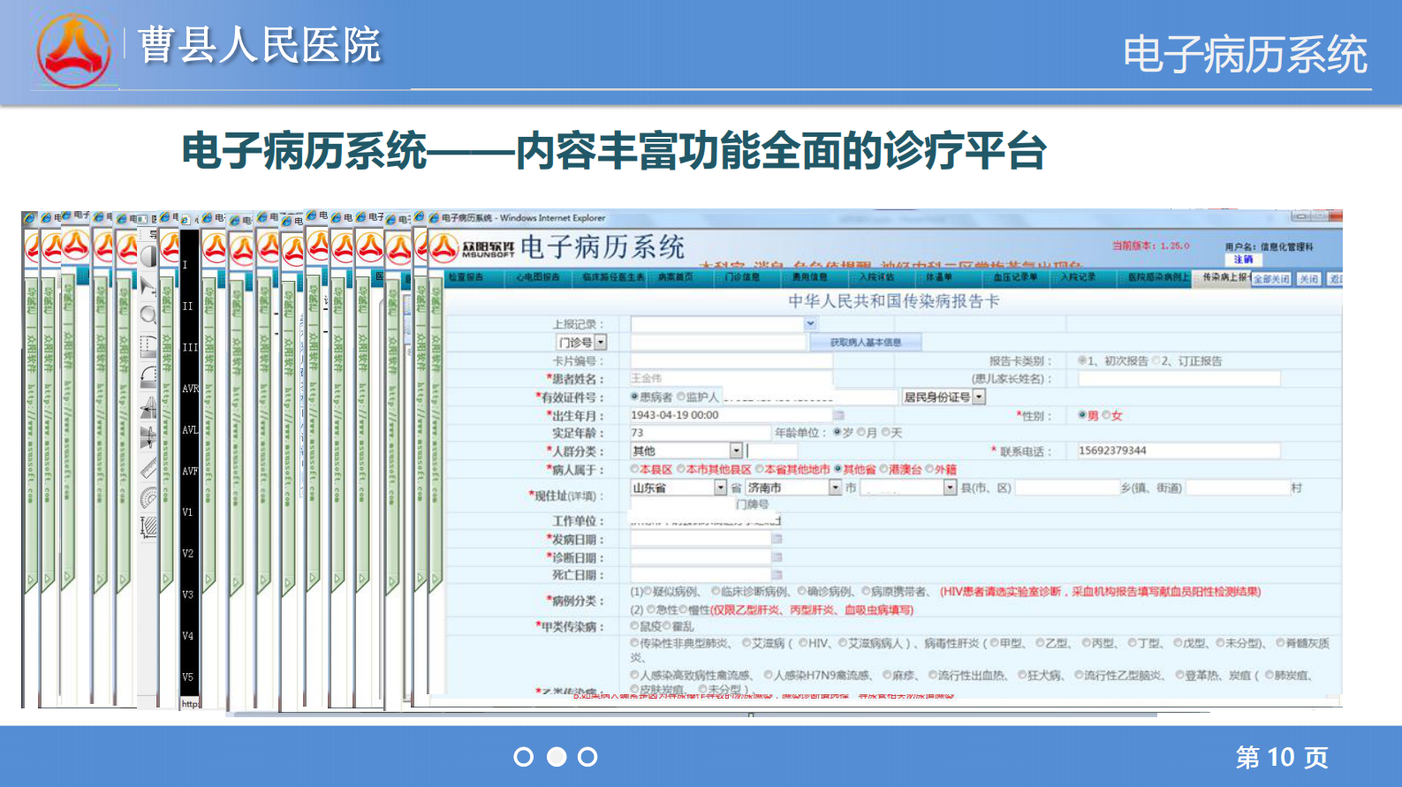The width and height of the screenshot is (1402, 787).
Task: Select lead 'AVR' in the ECG window
Action: coord(190,389)
